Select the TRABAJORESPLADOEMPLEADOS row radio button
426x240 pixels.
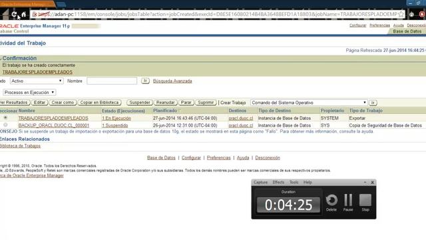[x=5, y=117]
